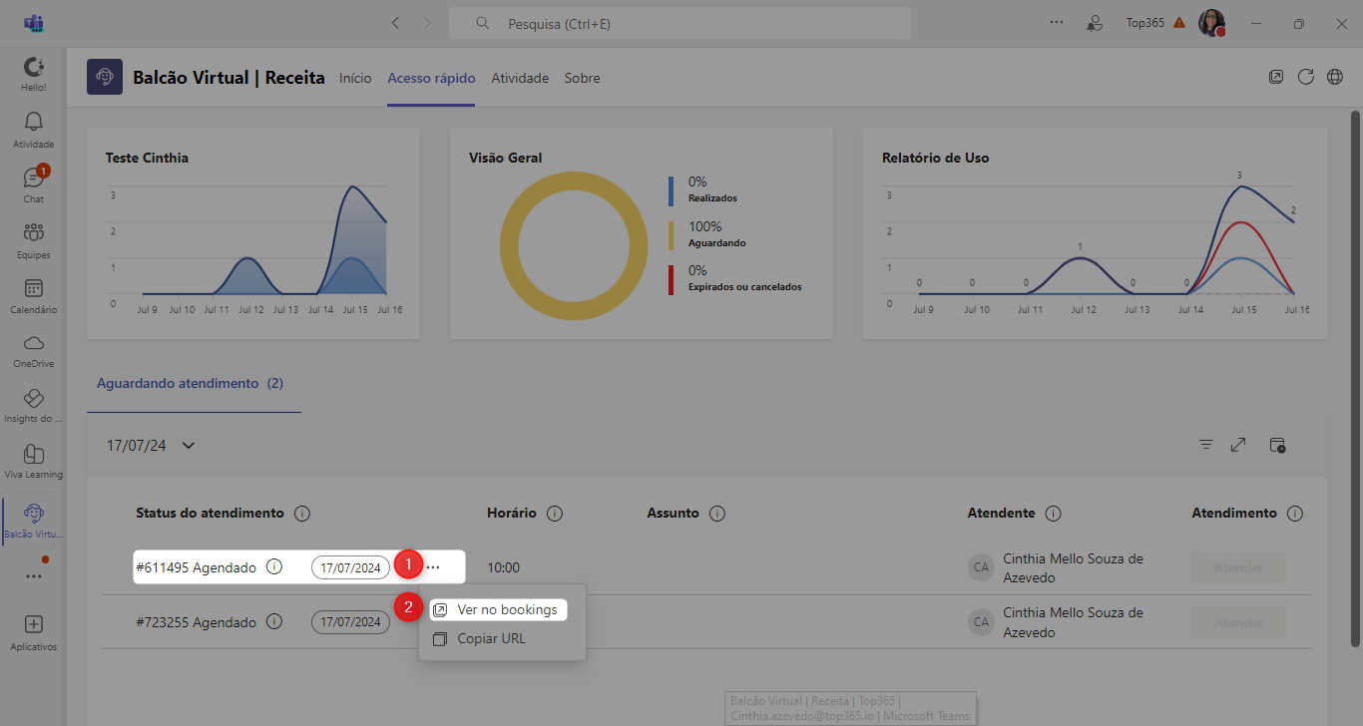Open the more options ellipsis for #611495

[433, 567]
